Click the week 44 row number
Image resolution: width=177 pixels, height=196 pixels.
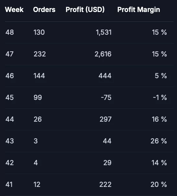(10, 119)
